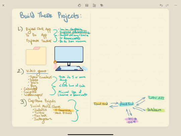This screenshot has height=136, width=181.
Task: Tap the yellow folder illustration
Action: coord(36,56)
